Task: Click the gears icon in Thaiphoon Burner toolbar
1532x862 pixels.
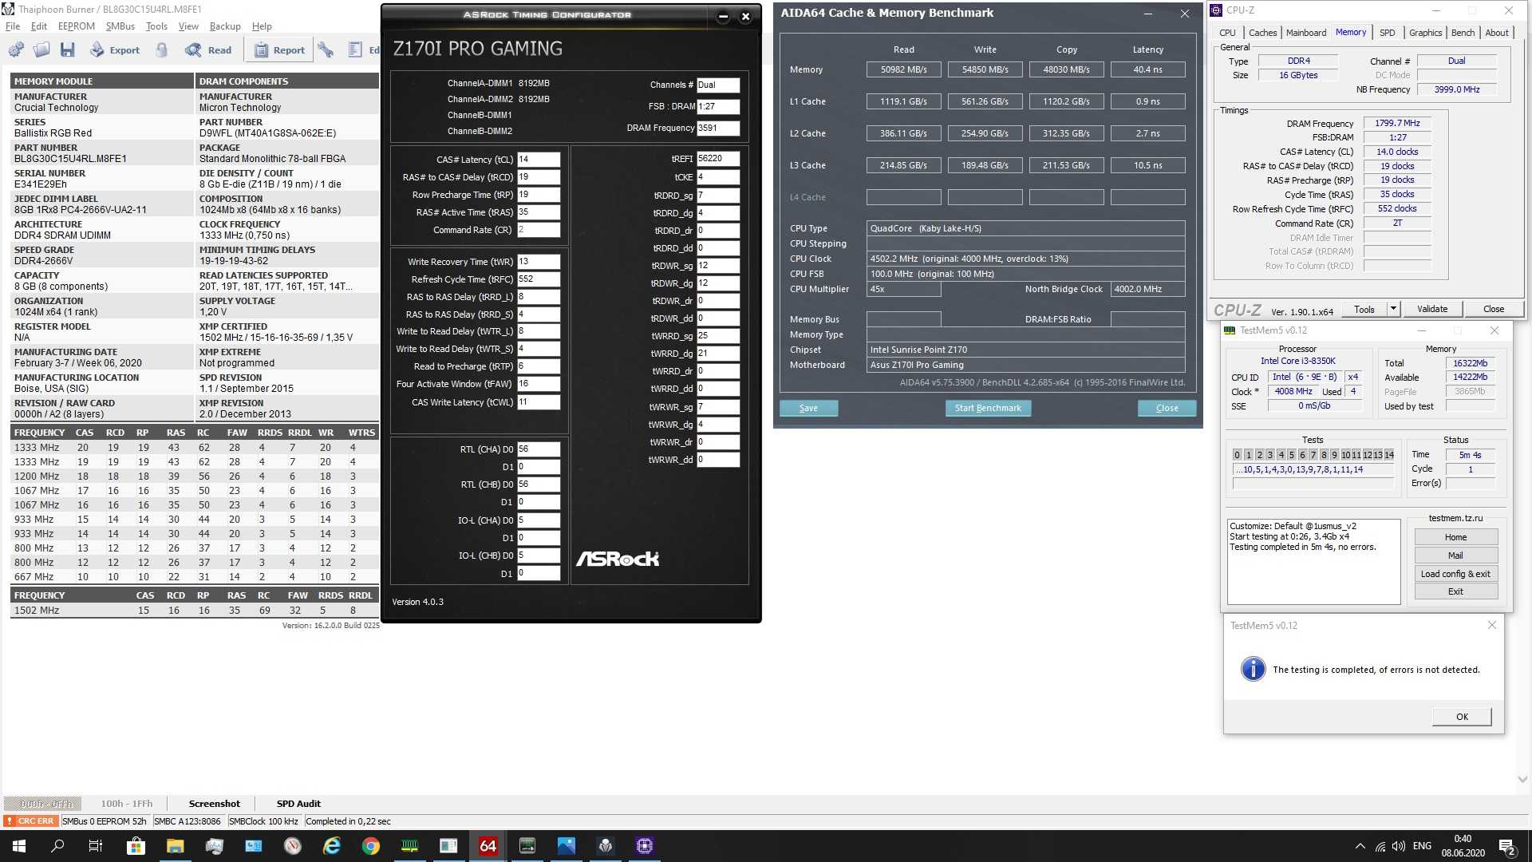Action: coord(16,49)
